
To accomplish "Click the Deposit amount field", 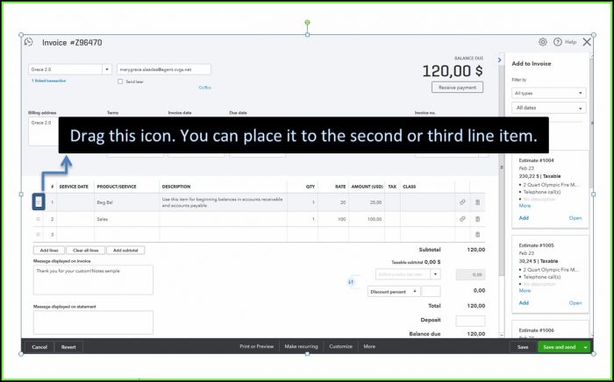I will coord(470,321).
